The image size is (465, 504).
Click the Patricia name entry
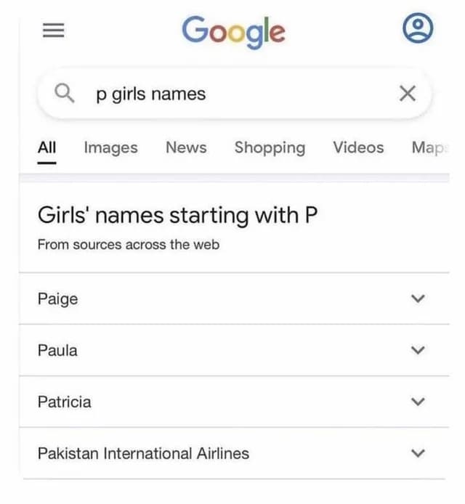tap(65, 402)
